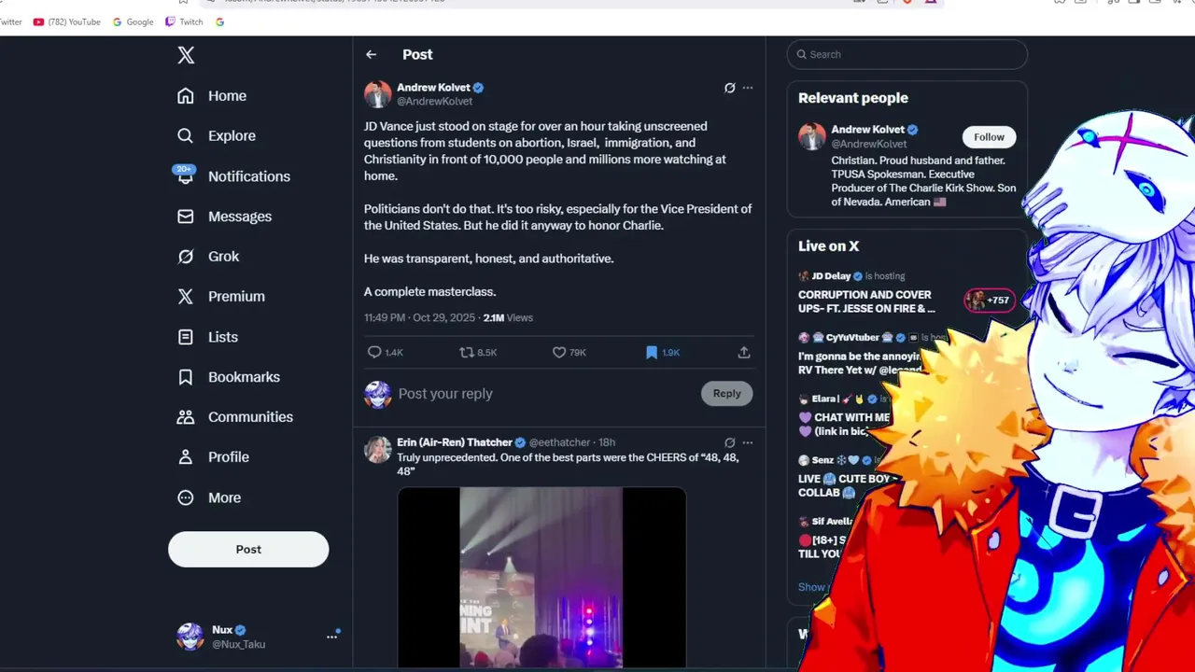Click the Search box
This screenshot has height=672, width=1195.
907,54
